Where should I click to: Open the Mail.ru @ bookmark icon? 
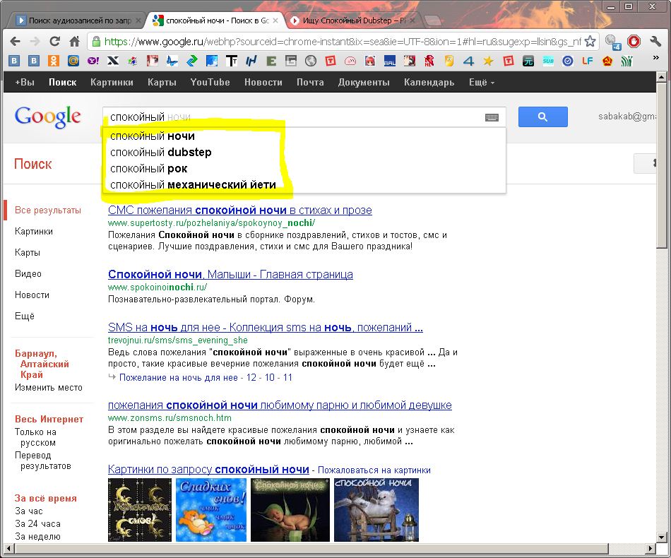tap(73, 61)
